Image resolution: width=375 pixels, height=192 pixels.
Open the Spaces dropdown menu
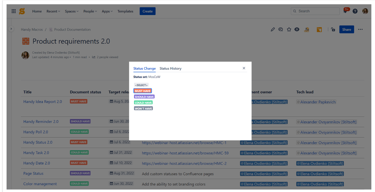(x=72, y=11)
